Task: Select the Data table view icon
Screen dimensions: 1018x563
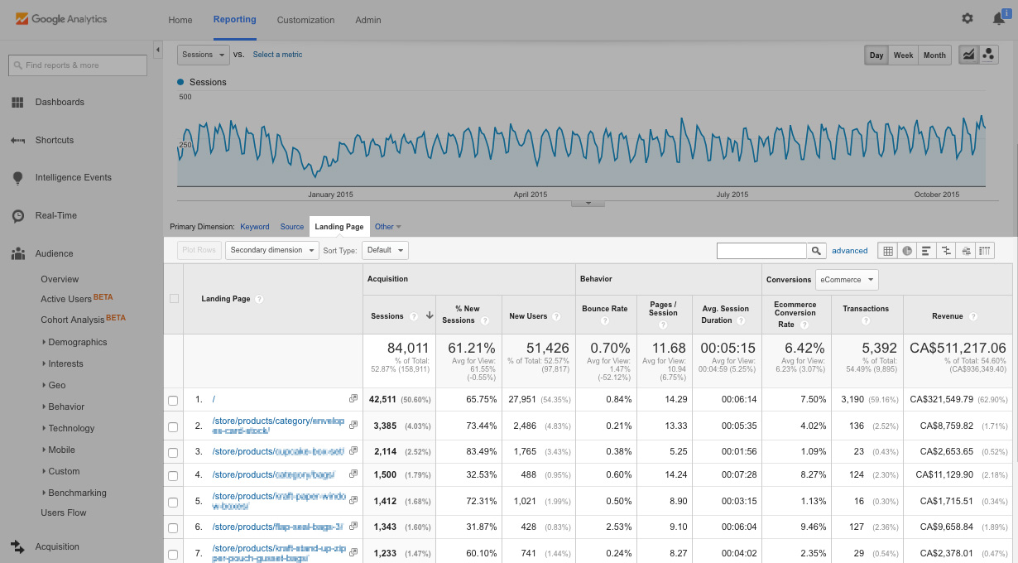Action: coord(888,251)
